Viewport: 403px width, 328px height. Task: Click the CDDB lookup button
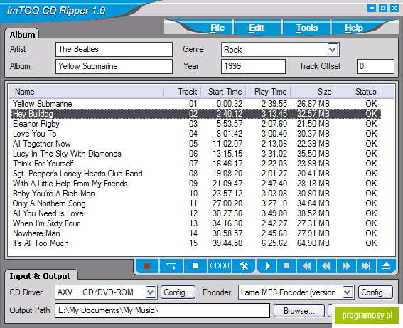[x=219, y=265]
